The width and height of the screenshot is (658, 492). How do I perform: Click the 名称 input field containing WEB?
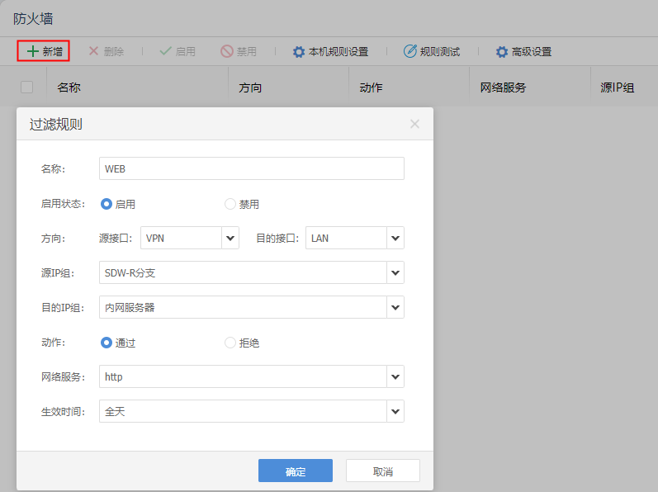(x=251, y=168)
